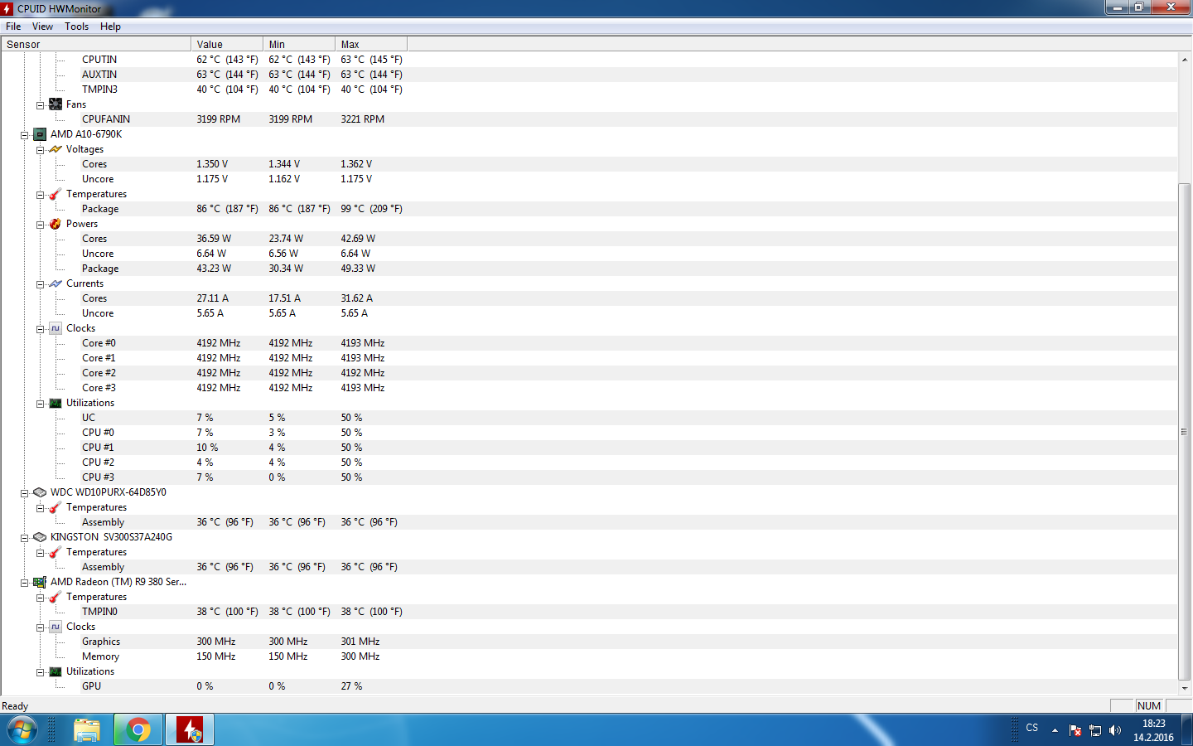Image resolution: width=1193 pixels, height=746 pixels.
Task: Click the AMD Radeon graphics card icon
Action: [x=40, y=582]
